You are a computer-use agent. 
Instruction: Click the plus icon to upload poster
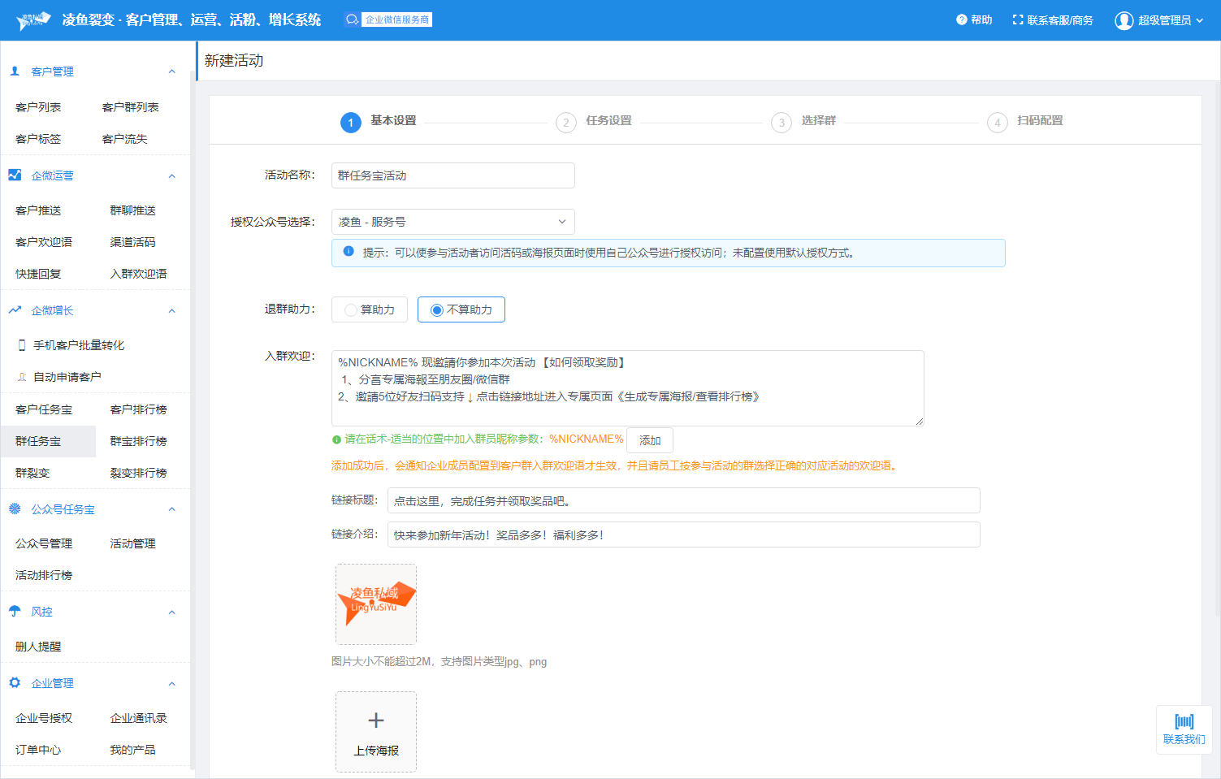[x=376, y=721]
